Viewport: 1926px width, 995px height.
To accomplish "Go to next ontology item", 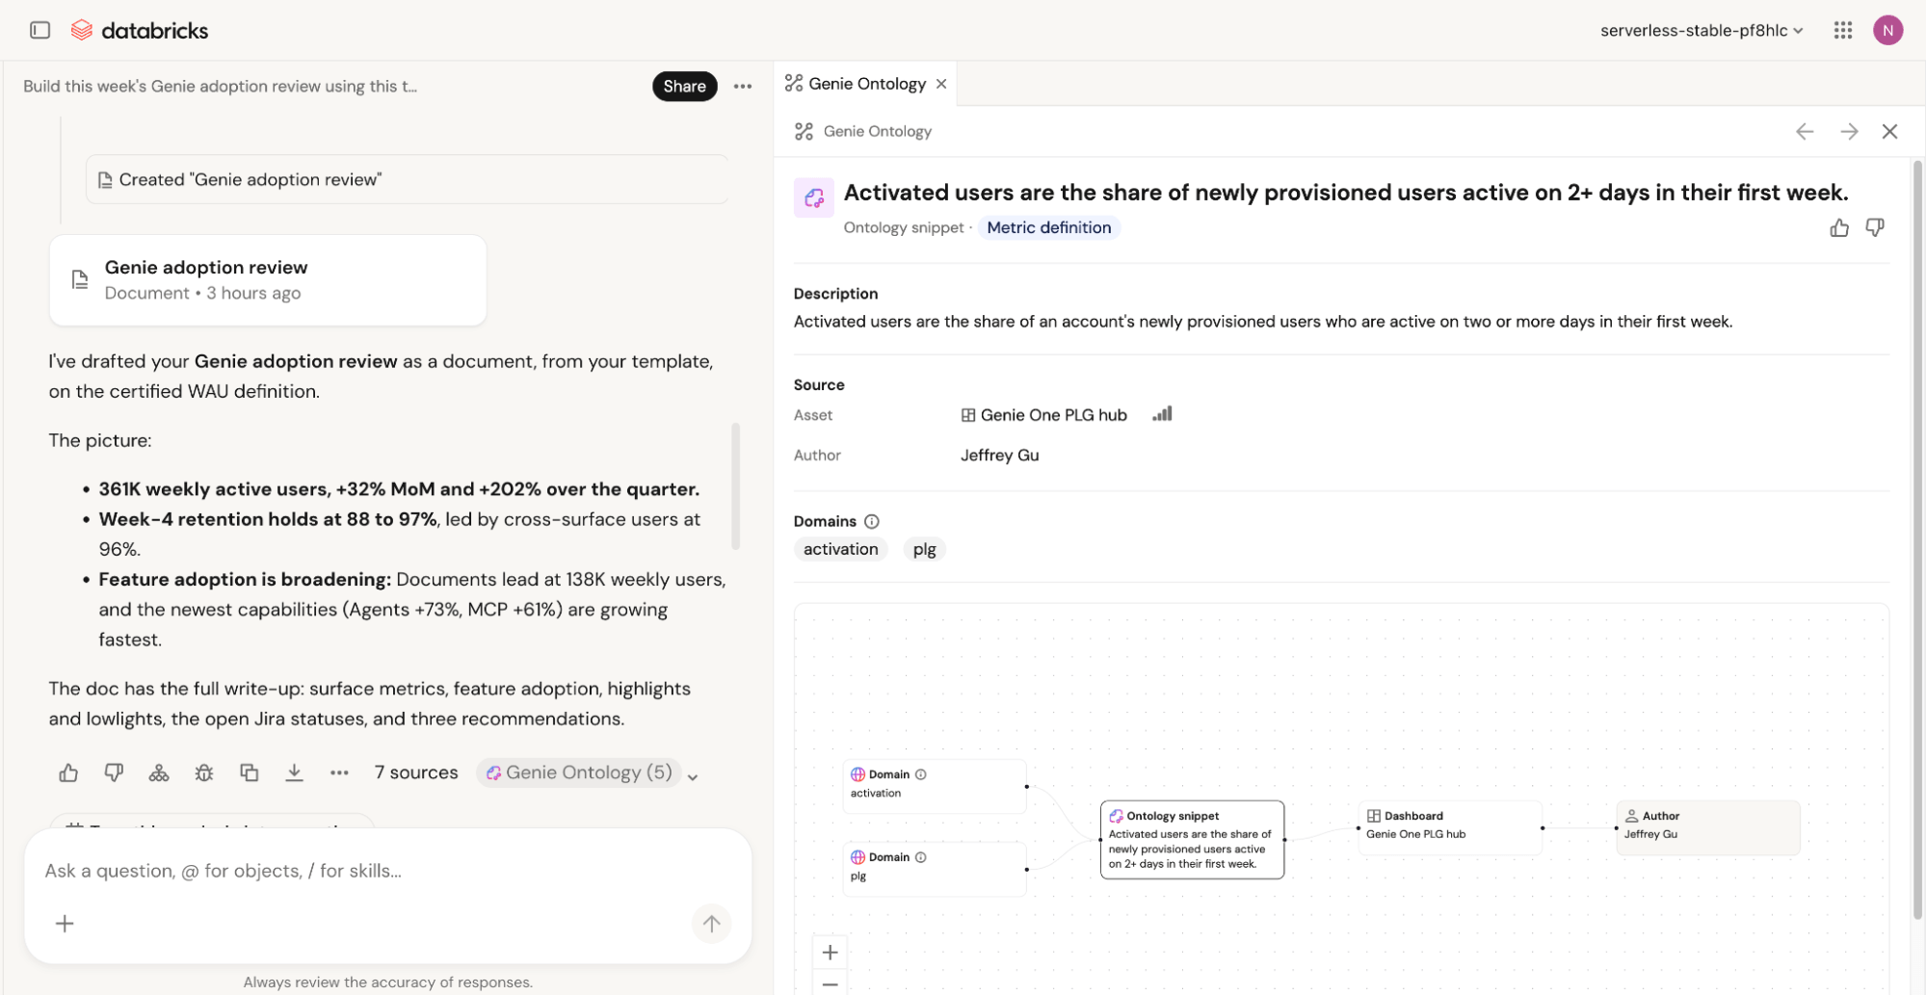I will pyautogui.click(x=1849, y=131).
